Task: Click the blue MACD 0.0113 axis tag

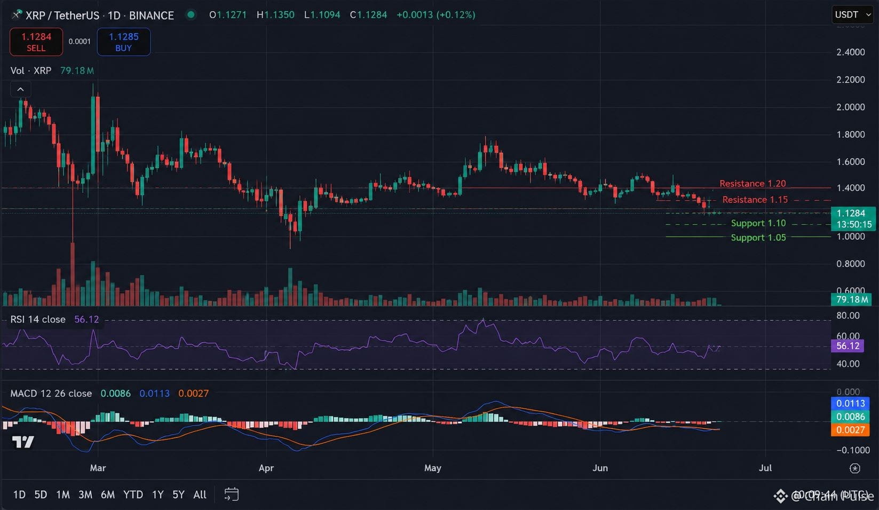Action: coord(850,403)
